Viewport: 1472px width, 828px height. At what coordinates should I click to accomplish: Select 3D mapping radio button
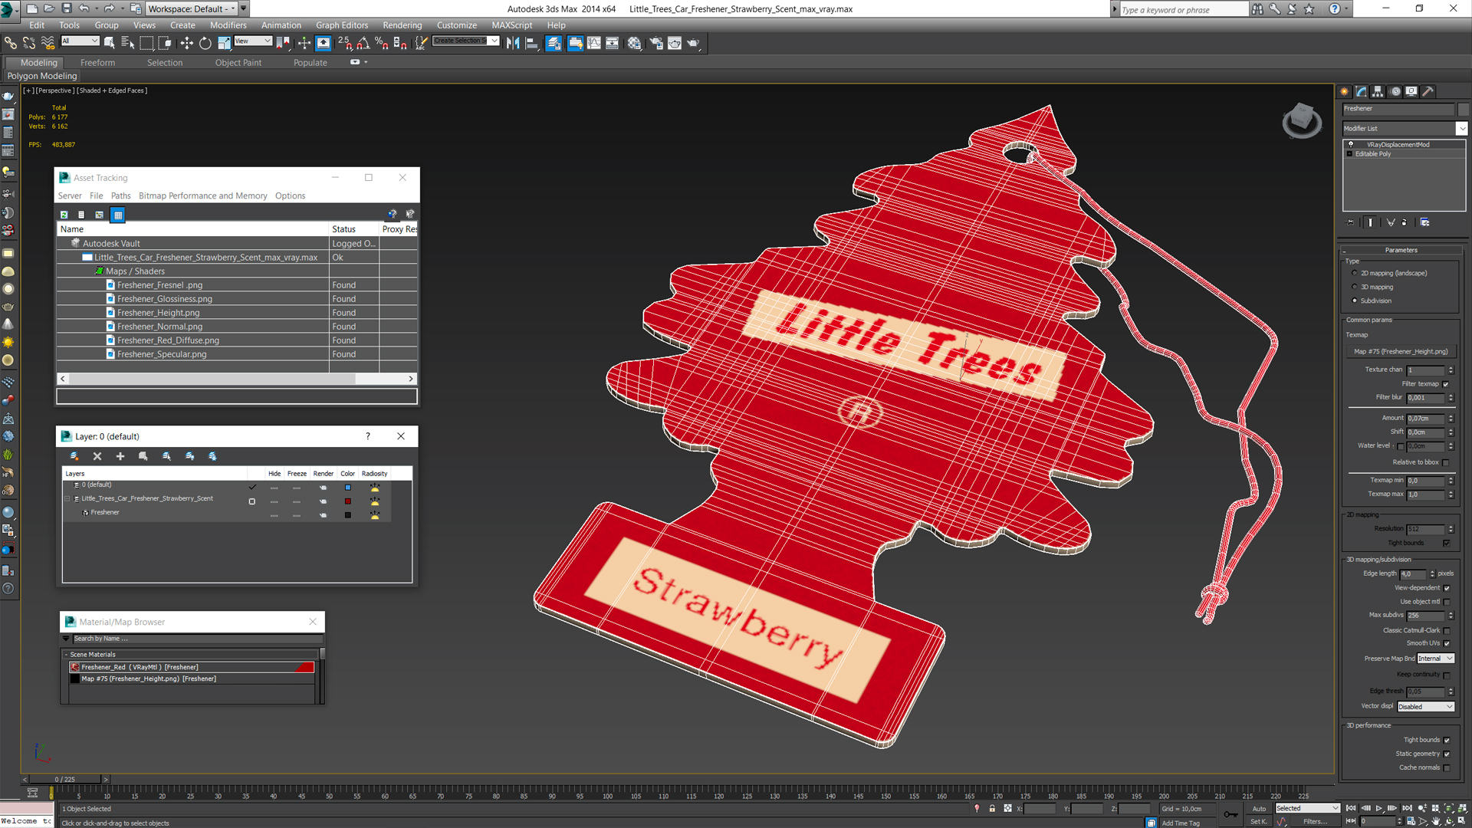[1355, 287]
